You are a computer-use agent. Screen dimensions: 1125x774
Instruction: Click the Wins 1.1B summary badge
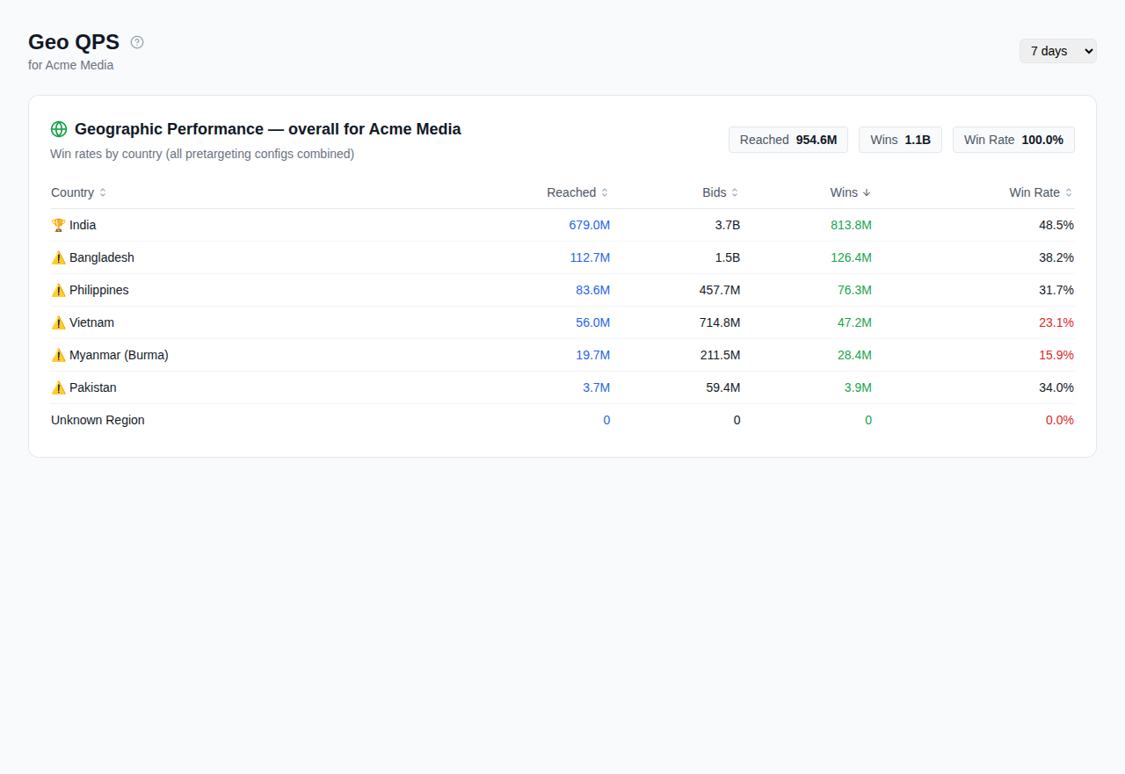point(900,140)
